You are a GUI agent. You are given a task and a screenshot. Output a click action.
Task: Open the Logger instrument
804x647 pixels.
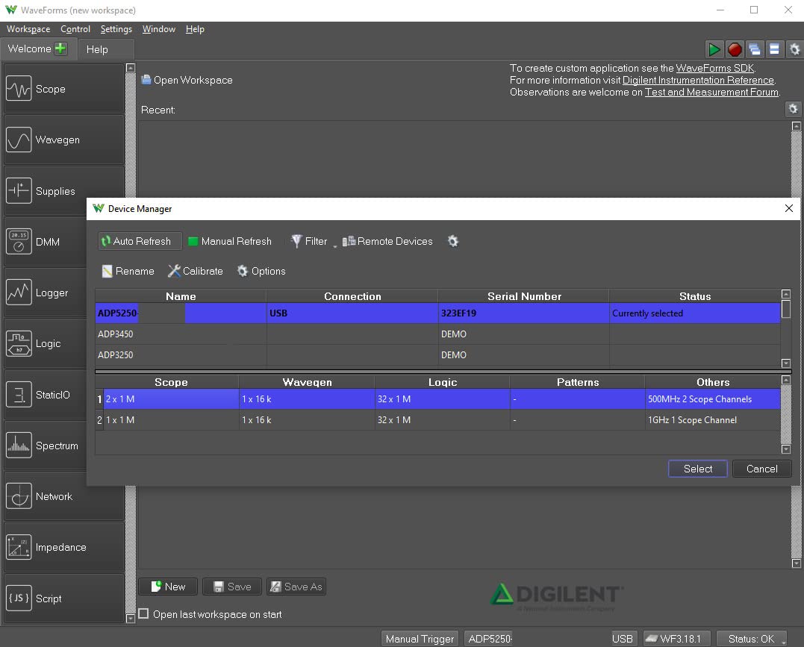pyautogui.click(x=46, y=293)
